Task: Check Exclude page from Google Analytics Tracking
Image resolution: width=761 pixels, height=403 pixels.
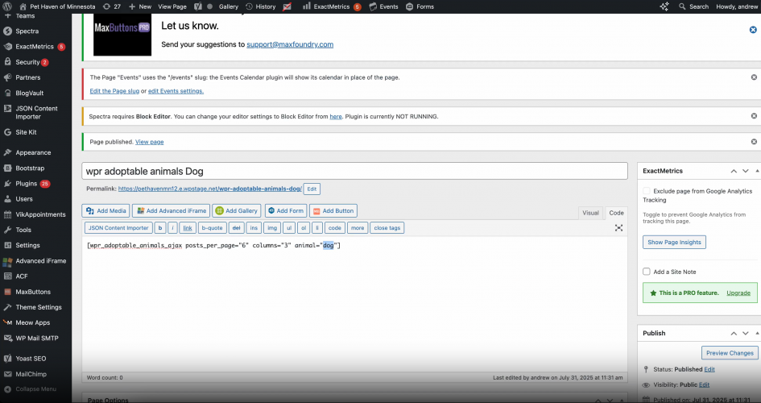Action: [x=647, y=191]
